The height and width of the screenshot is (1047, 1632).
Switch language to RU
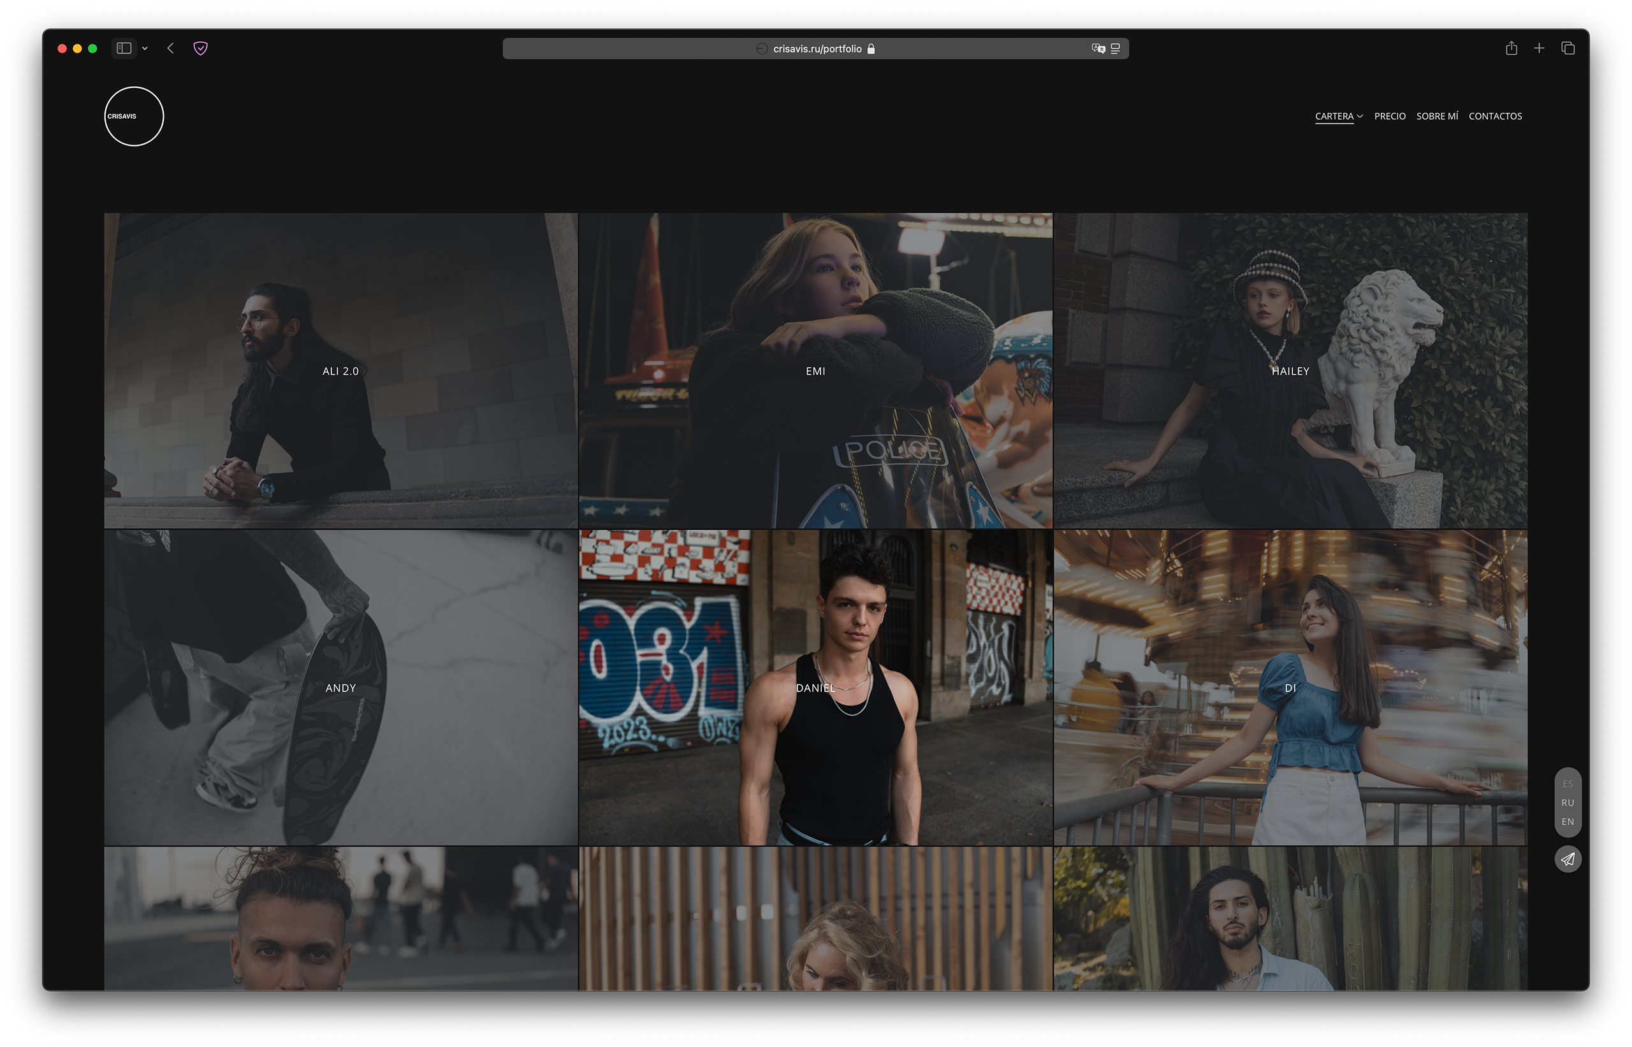click(1568, 803)
